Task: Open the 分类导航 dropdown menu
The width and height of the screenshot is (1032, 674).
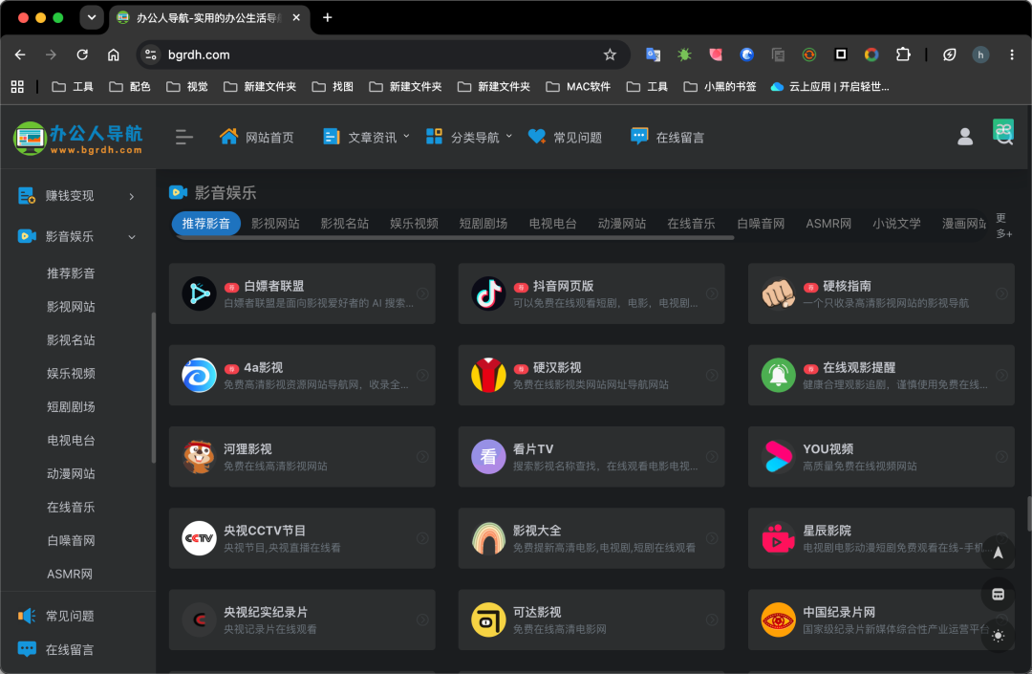Action: [x=469, y=137]
